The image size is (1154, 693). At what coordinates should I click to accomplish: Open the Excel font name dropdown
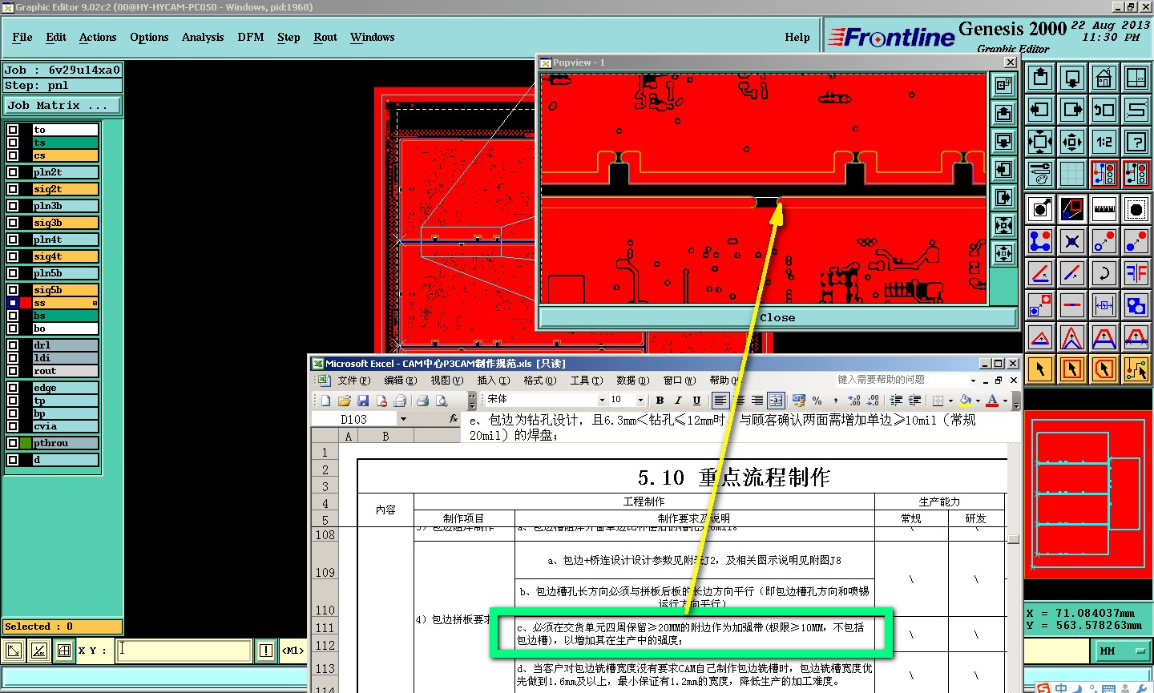click(x=602, y=400)
